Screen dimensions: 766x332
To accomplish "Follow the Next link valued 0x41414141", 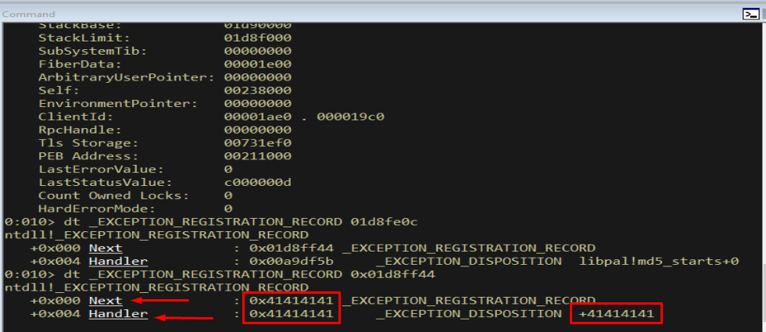I will (106, 300).
